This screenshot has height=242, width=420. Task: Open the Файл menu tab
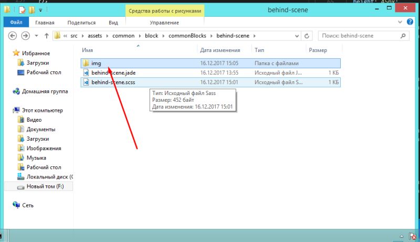16,22
